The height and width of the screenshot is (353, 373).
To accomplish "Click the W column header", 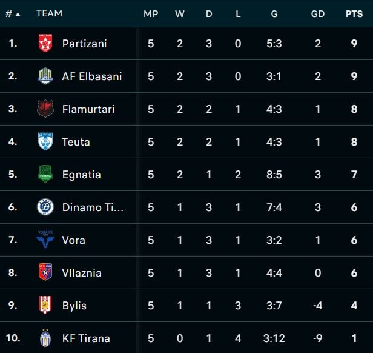I will coord(180,13).
